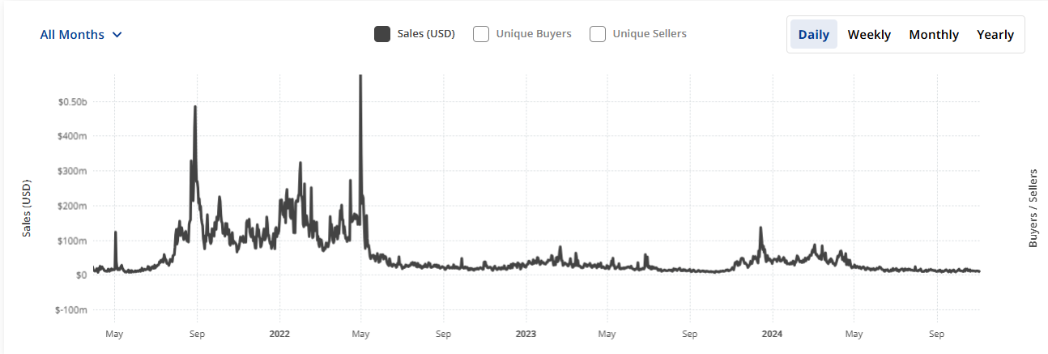Image resolution: width=1048 pixels, height=354 pixels.
Task: Click the 2022 label on x-axis
Action: click(x=279, y=333)
